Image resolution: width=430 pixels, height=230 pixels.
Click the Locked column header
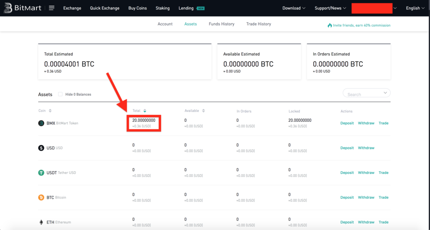pyautogui.click(x=294, y=111)
